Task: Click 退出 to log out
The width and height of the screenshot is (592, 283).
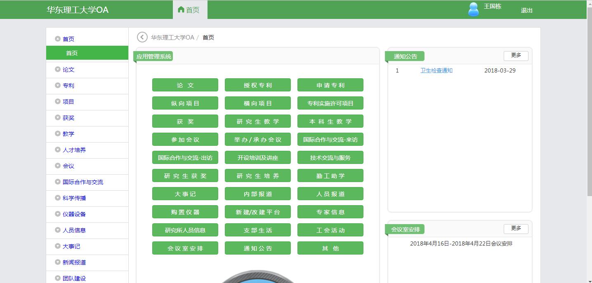Action: pyautogui.click(x=526, y=10)
